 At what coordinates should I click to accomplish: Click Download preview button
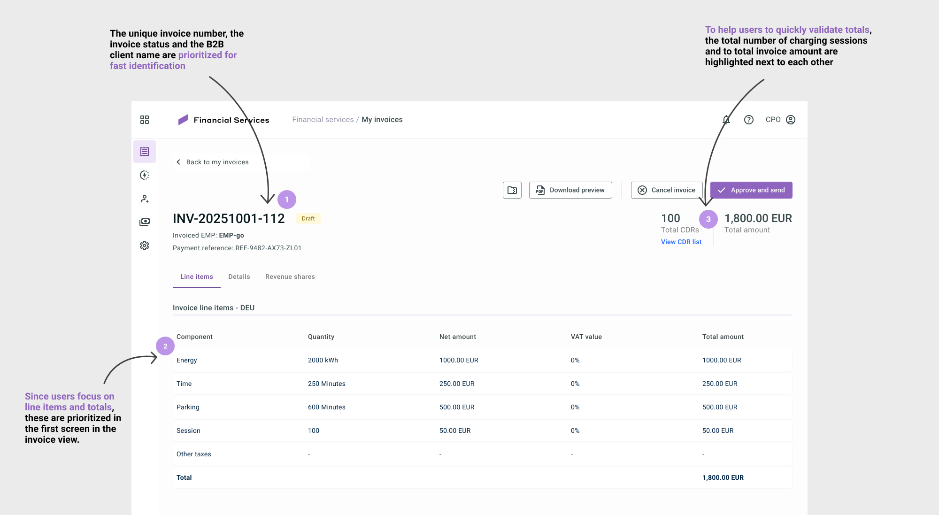coord(570,190)
